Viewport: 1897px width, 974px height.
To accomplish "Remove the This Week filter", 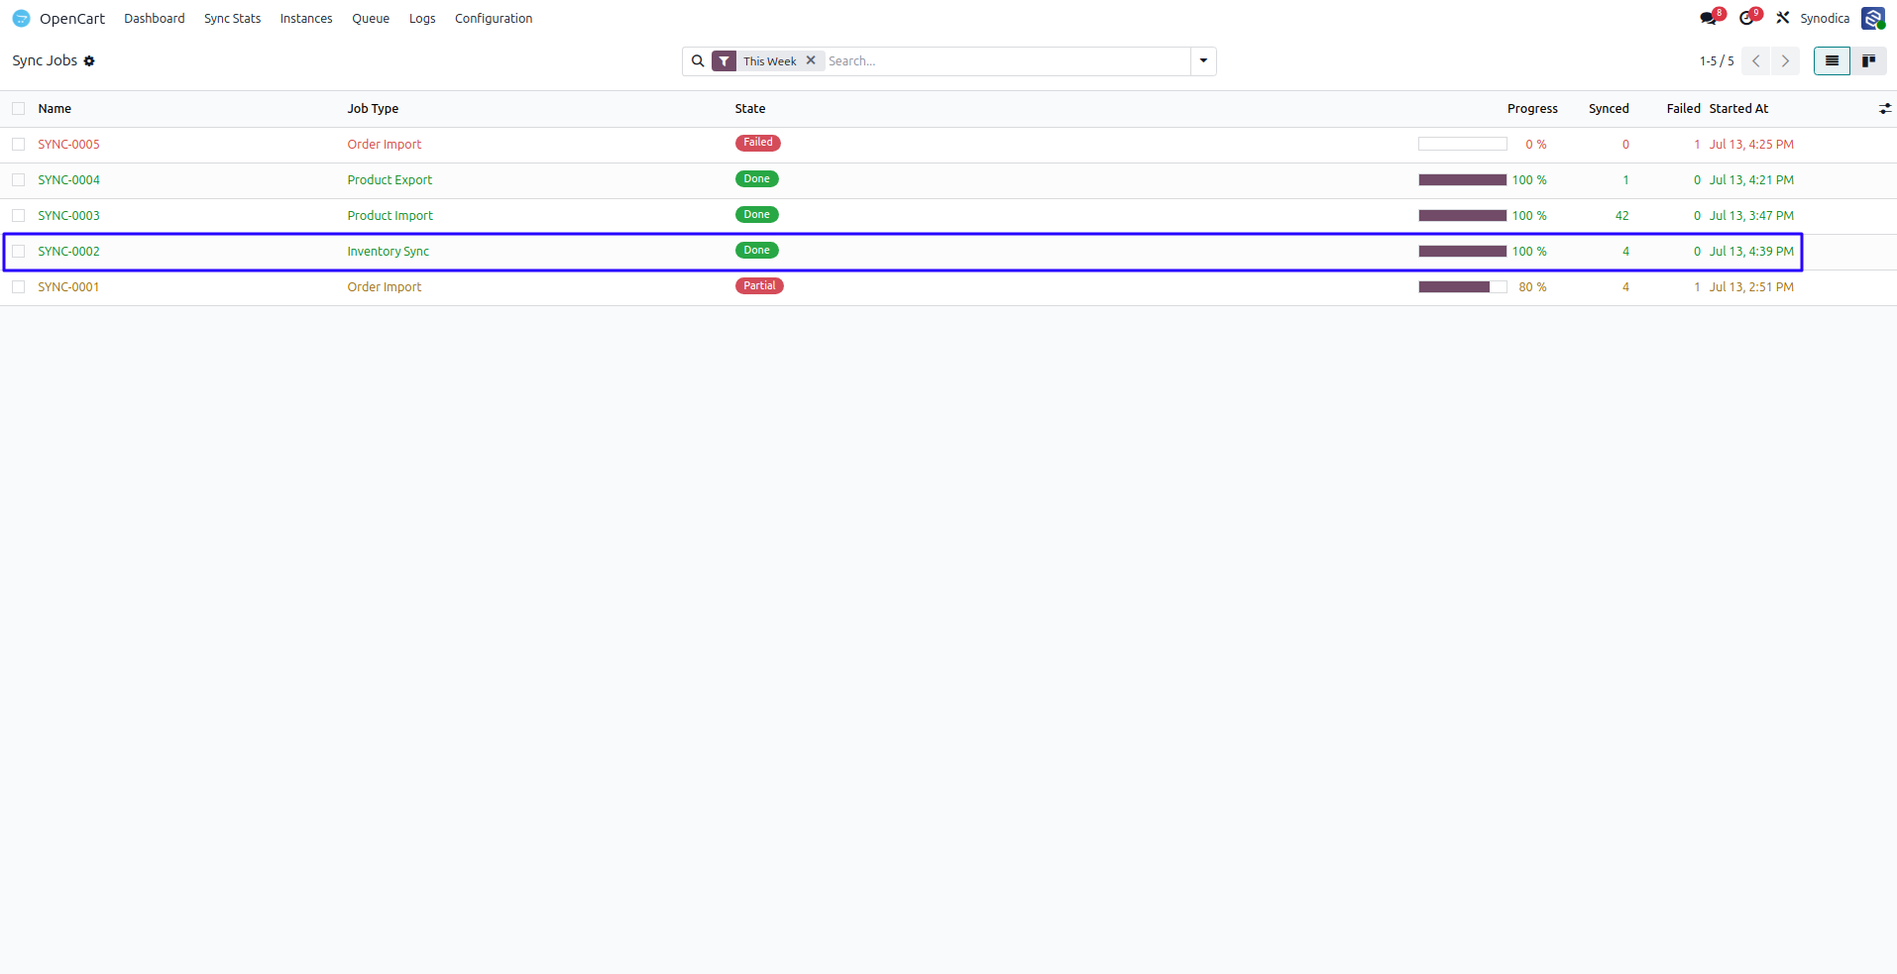I will point(811,60).
